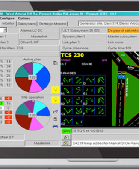
Task: Open the Degree of saturation selector
Action: click(x=123, y=31)
